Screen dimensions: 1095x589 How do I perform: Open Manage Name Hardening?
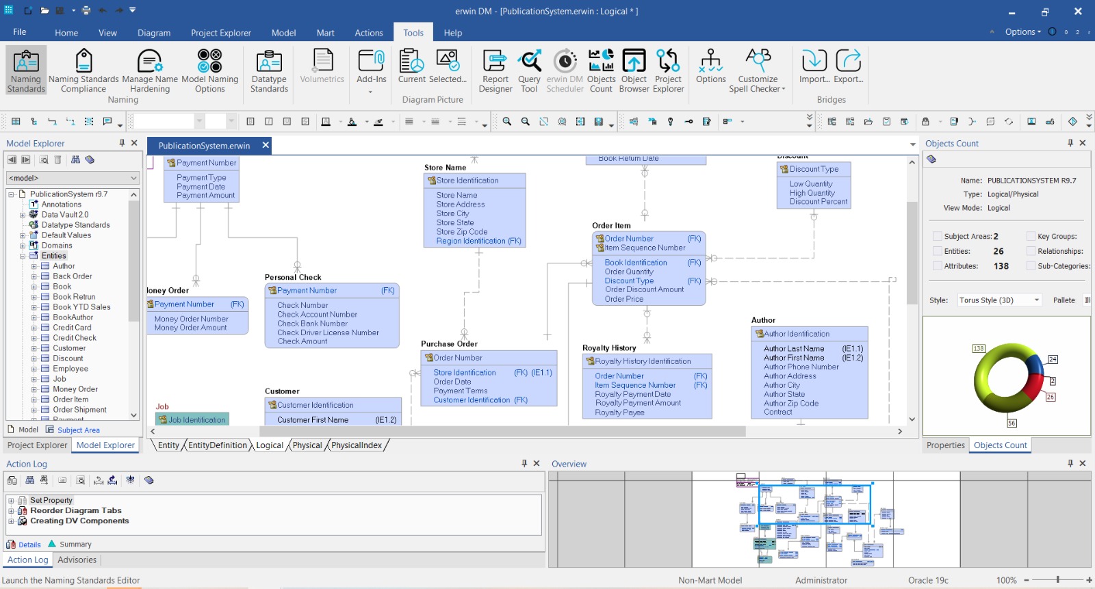pos(150,70)
